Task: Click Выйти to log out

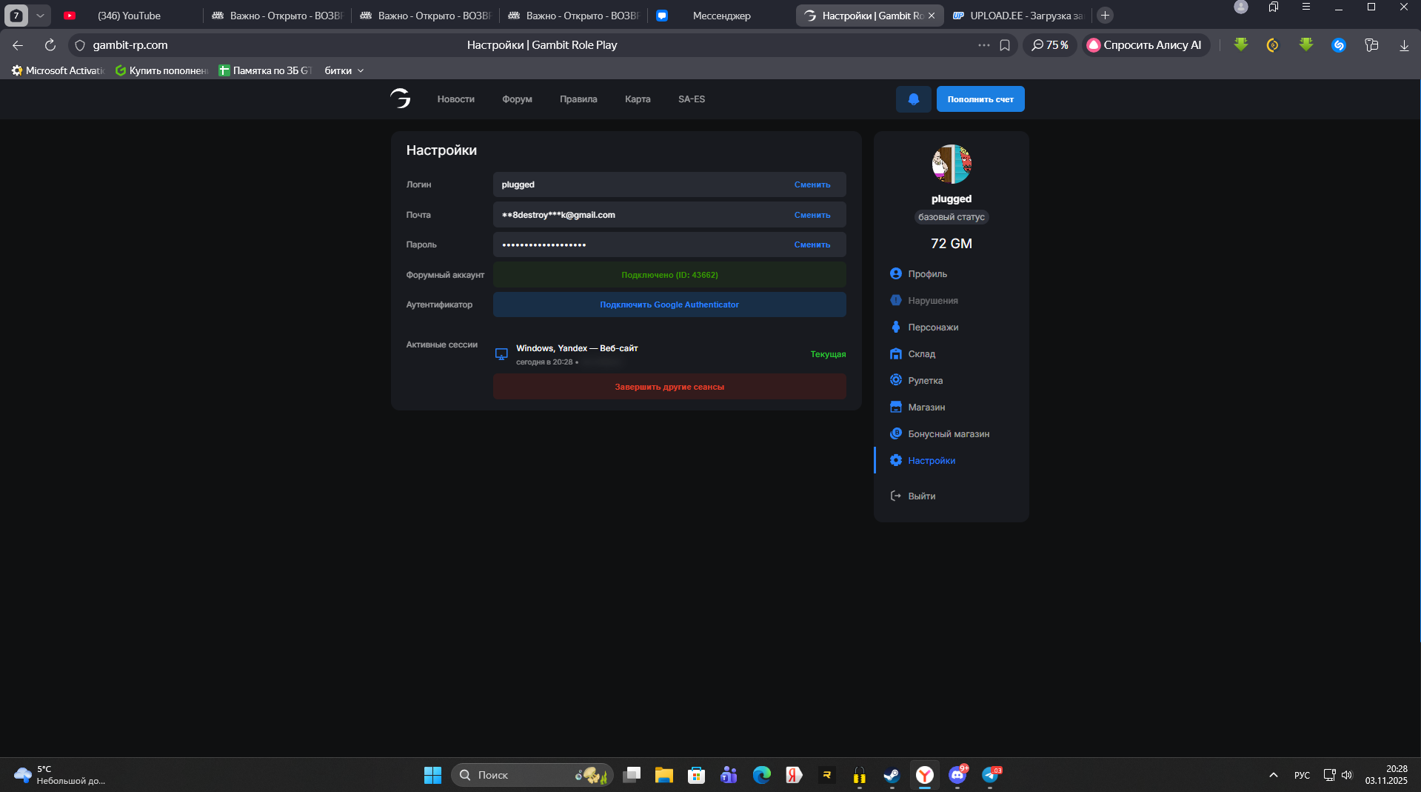Action: click(x=921, y=496)
